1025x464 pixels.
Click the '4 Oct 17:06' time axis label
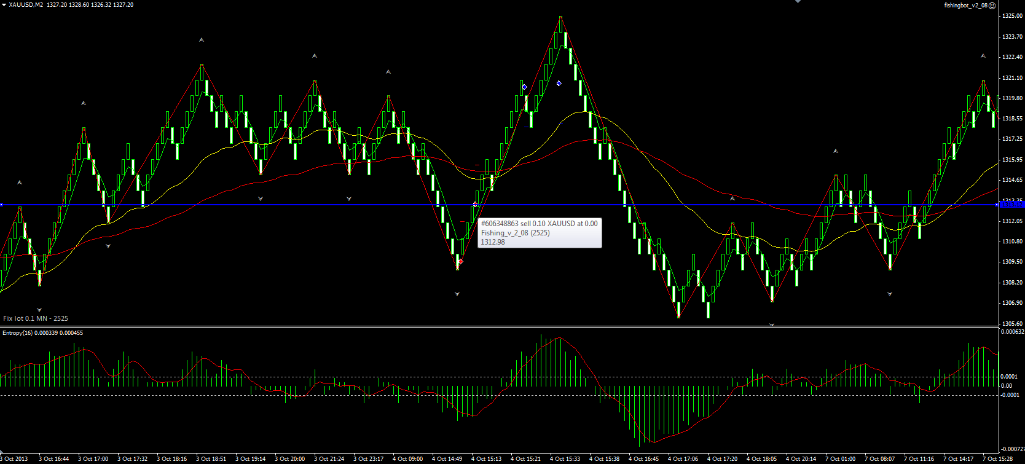[683, 459]
